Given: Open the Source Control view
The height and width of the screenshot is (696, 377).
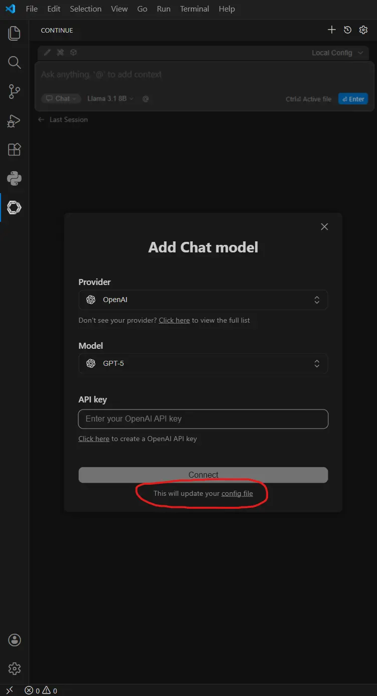Looking at the screenshot, I should 14,91.
